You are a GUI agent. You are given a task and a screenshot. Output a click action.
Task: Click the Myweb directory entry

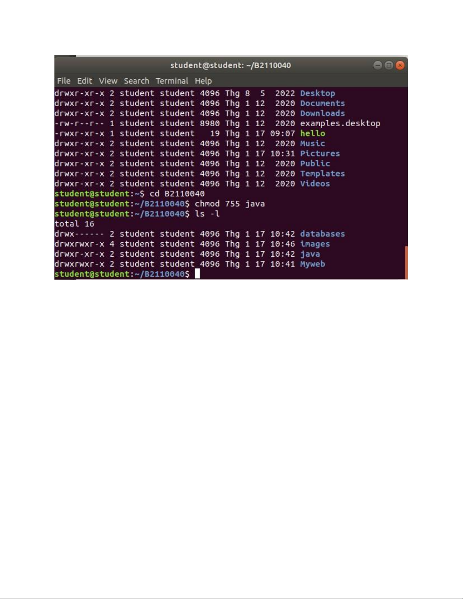313,264
